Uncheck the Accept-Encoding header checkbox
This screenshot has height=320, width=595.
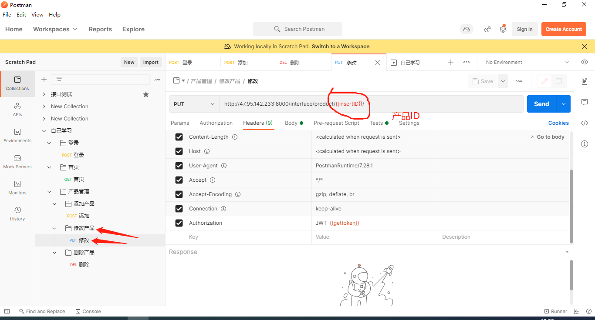click(x=179, y=194)
